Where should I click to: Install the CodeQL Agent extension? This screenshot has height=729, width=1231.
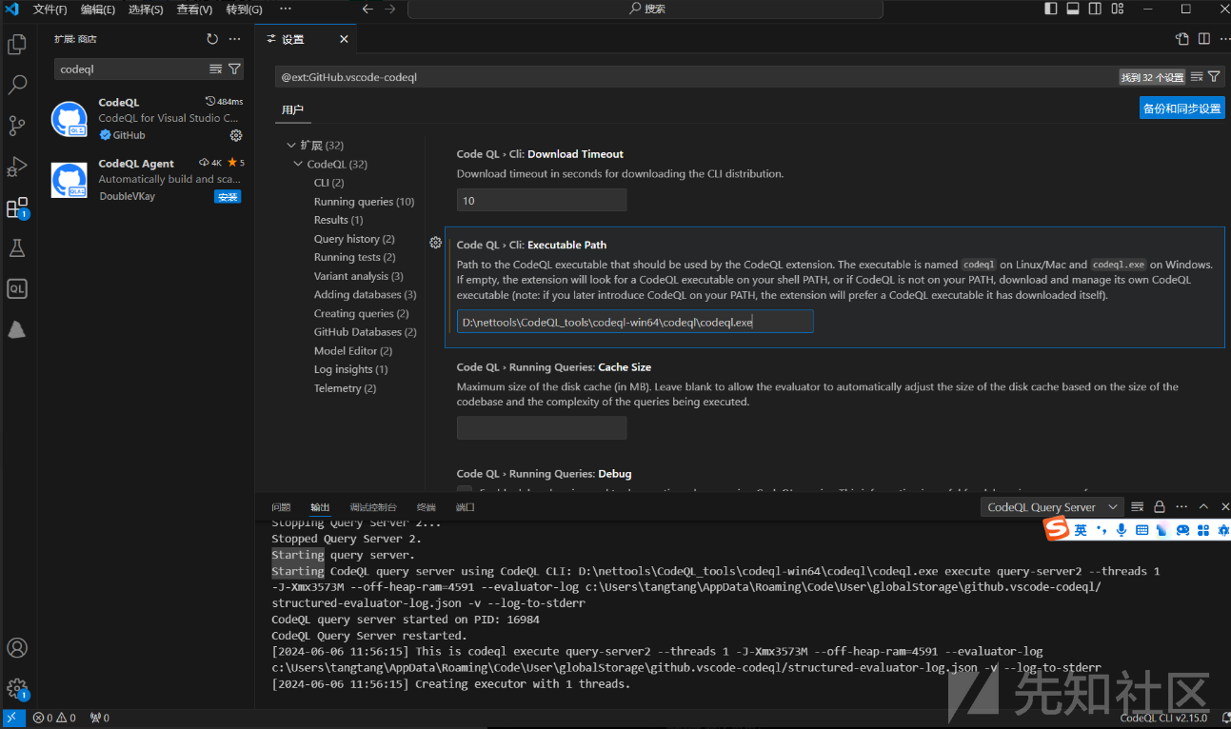tap(228, 197)
